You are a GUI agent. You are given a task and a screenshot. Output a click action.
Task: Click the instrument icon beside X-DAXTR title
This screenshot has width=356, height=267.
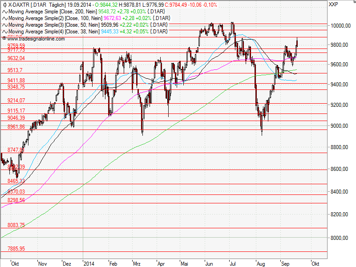(4, 6)
